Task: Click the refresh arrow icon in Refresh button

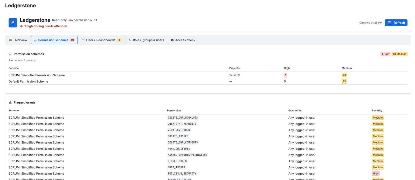Action: point(390,23)
